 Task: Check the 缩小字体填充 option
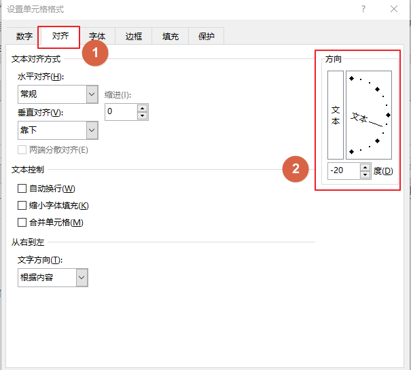[x=22, y=205]
